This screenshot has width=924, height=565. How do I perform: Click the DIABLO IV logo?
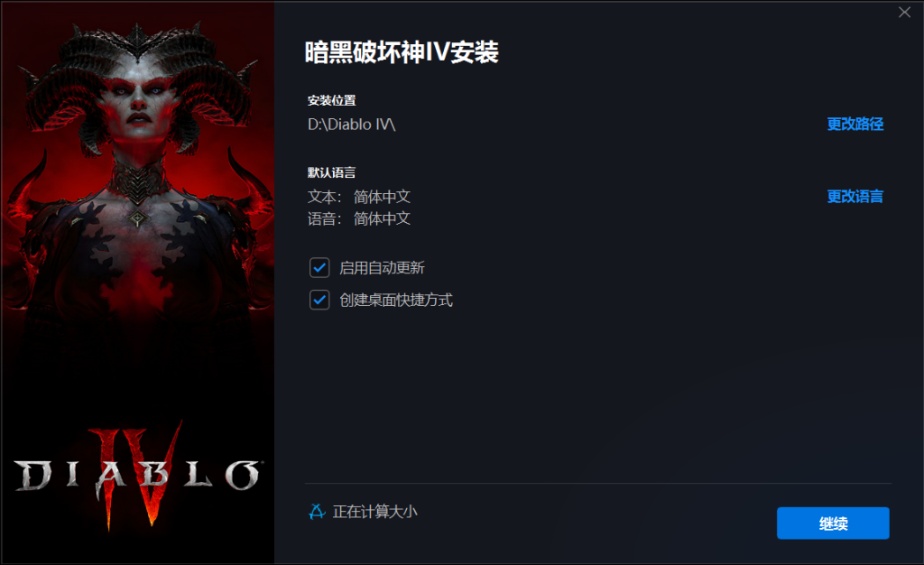pyautogui.click(x=138, y=474)
